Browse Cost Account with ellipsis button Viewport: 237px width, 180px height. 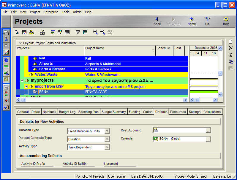coord(208,130)
